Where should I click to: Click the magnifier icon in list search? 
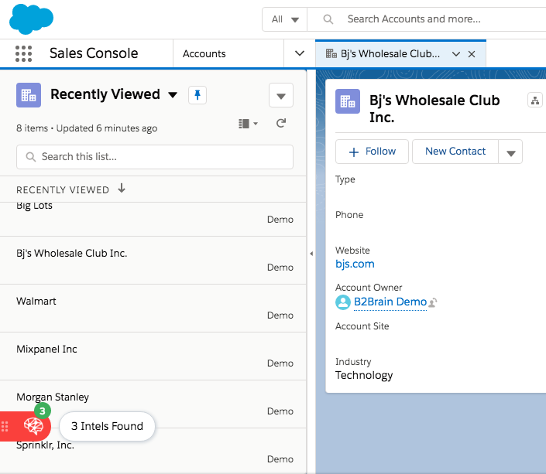31,157
